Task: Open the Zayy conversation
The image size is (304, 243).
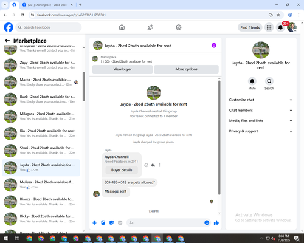Action: pyautogui.click(x=41, y=65)
